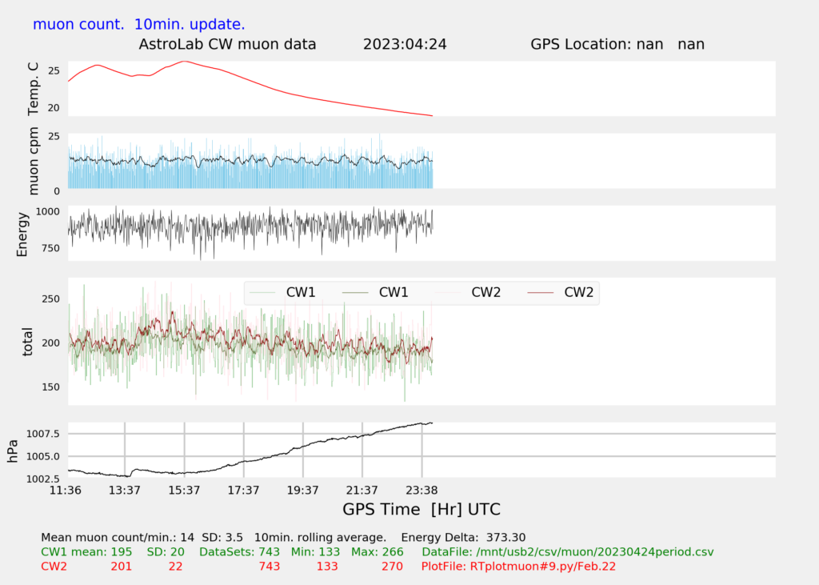Screen dimensions: 819x585
Task: Click the light green CW1 legend entry
Action: point(282,292)
